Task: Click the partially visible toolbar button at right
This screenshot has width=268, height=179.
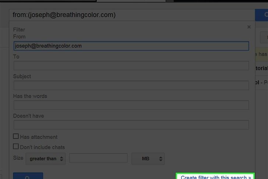Action: 264,37
